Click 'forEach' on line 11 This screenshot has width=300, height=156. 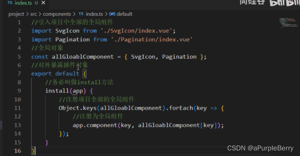coord(181,108)
